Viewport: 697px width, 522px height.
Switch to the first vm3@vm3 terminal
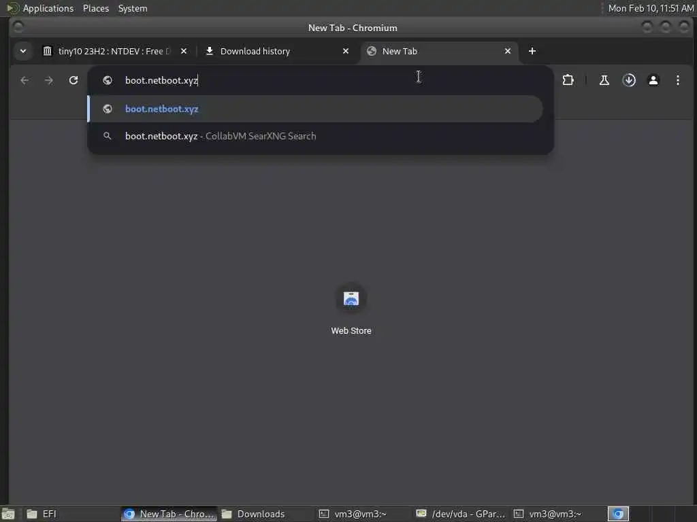point(364,514)
